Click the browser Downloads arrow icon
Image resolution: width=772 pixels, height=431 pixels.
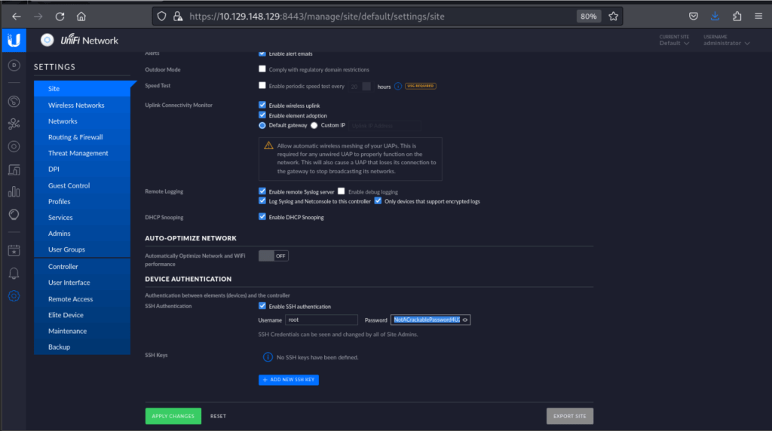715,16
